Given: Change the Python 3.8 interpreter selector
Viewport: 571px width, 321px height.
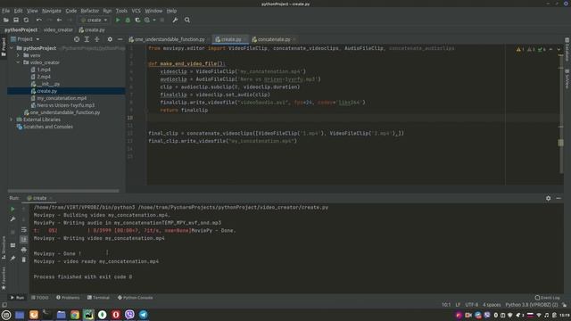Looking at the screenshot, I should 532,305.
